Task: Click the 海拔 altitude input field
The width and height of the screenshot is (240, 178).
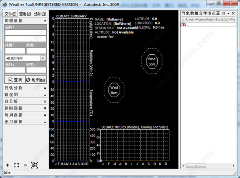Action: point(15,70)
